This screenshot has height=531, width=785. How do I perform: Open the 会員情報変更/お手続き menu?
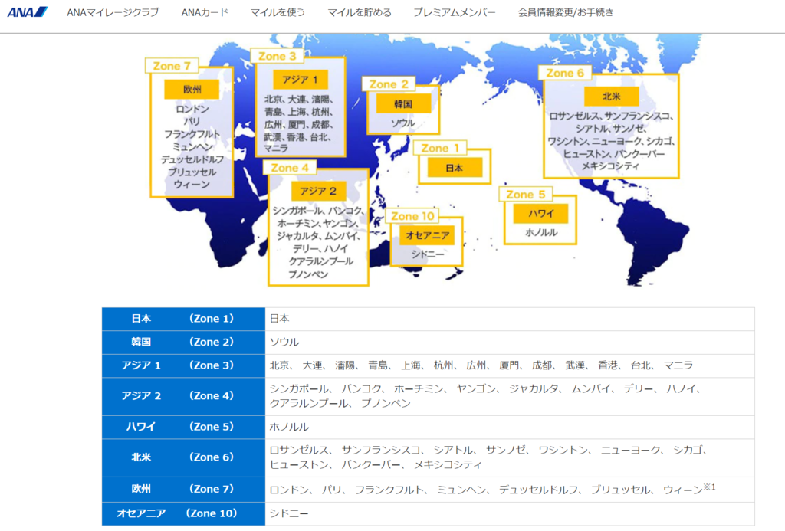click(x=566, y=12)
